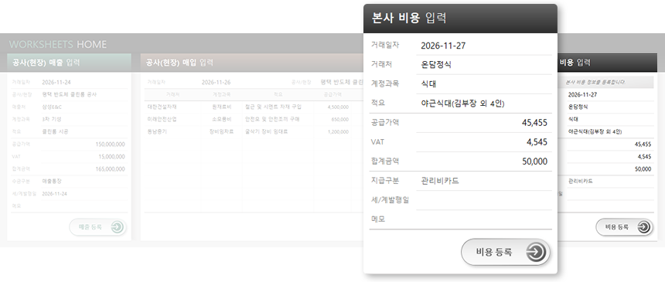
Task: Click the VAT field 4,545 in the popup
Action: click(x=484, y=142)
